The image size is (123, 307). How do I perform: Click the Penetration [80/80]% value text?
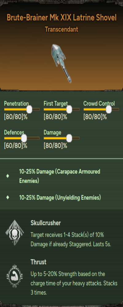point(15,117)
